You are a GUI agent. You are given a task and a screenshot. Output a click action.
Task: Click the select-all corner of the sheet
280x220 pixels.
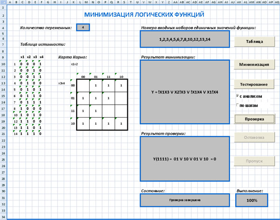pos(3,2)
